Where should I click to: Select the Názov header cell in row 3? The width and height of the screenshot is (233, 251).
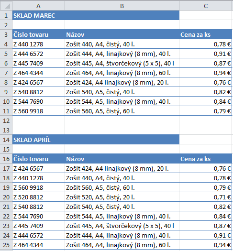pyautogui.click(x=122, y=34)
